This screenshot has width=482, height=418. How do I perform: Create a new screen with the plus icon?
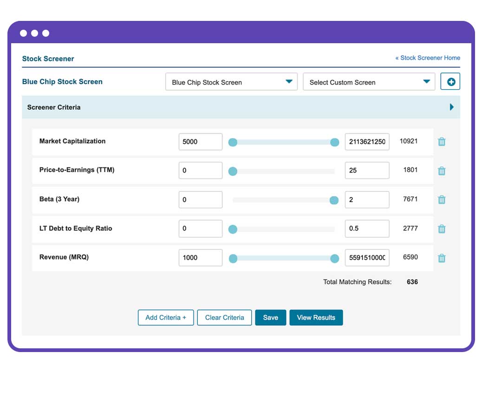coord(449,81)
